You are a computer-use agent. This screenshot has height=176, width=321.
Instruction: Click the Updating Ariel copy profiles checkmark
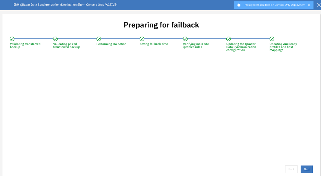(272, 39)
